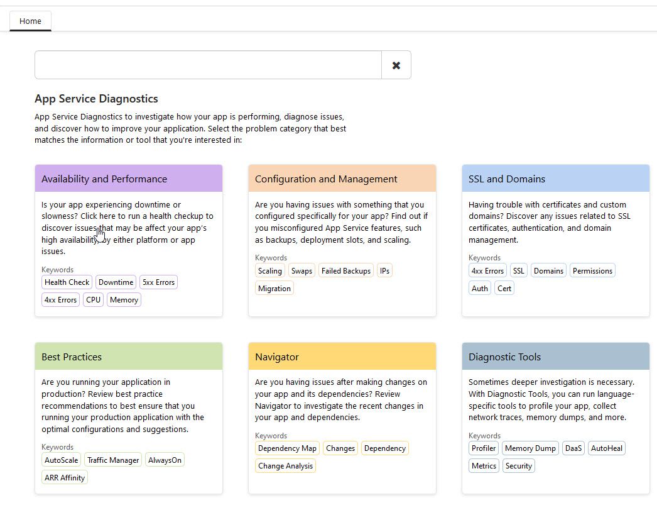657x510 pixels.
Task: Click the 5xx Errors keyword tag
Action: click(x=158, y=282)
